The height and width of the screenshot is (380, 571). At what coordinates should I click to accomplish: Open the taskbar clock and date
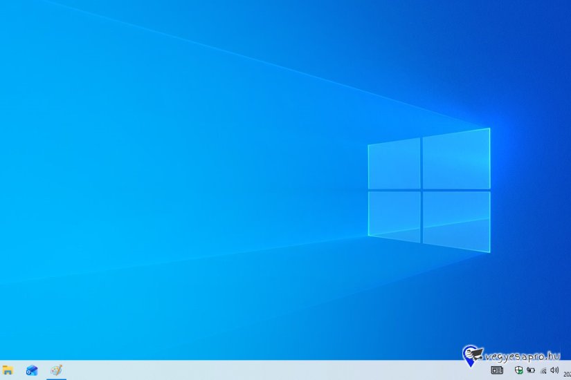coord(567,373)
